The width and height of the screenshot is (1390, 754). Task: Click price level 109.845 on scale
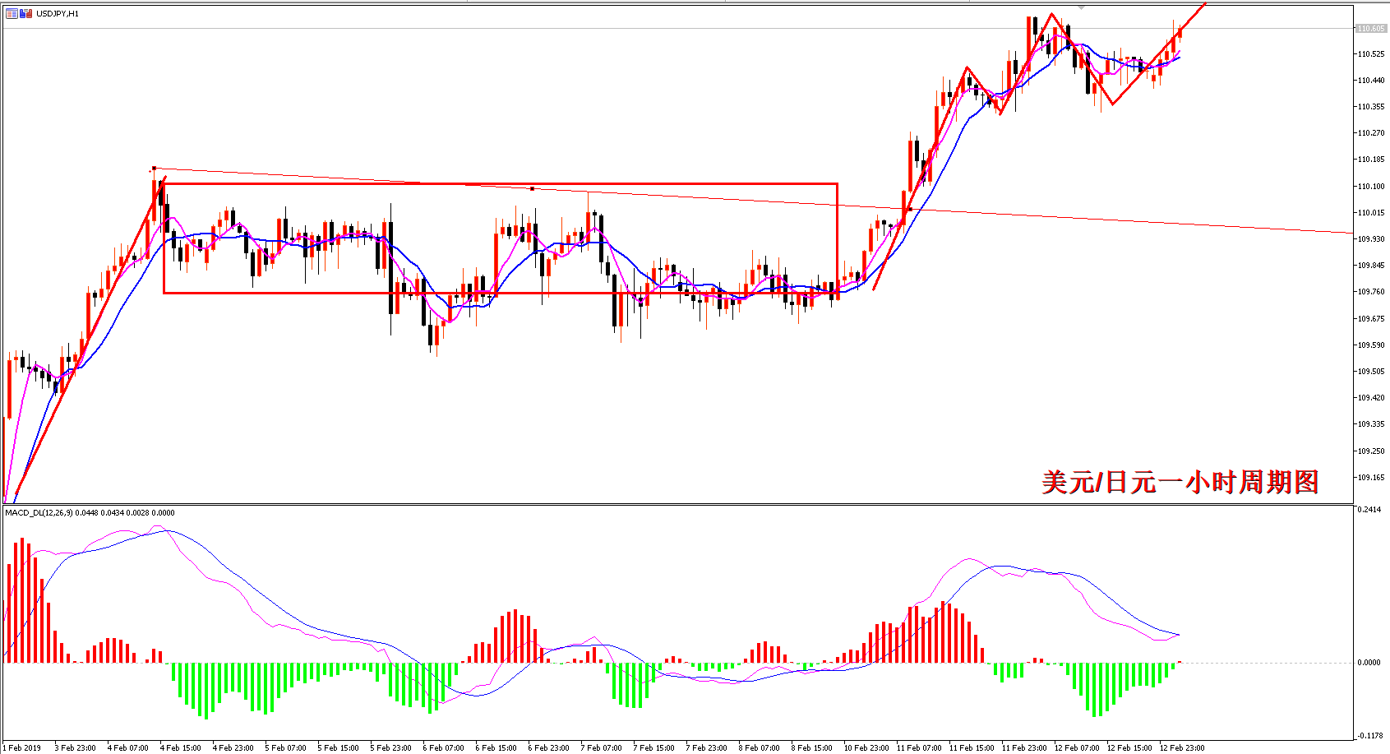tap(1370, 266)
